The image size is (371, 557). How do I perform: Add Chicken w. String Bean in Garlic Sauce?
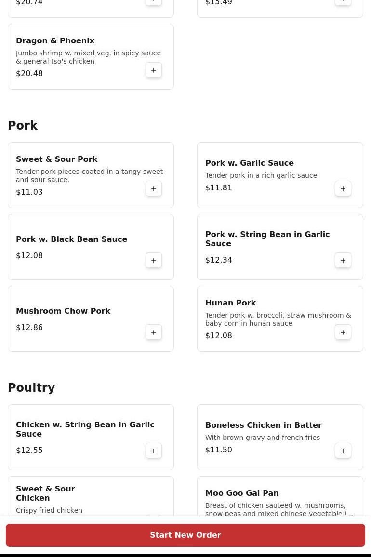click(154, 451)
